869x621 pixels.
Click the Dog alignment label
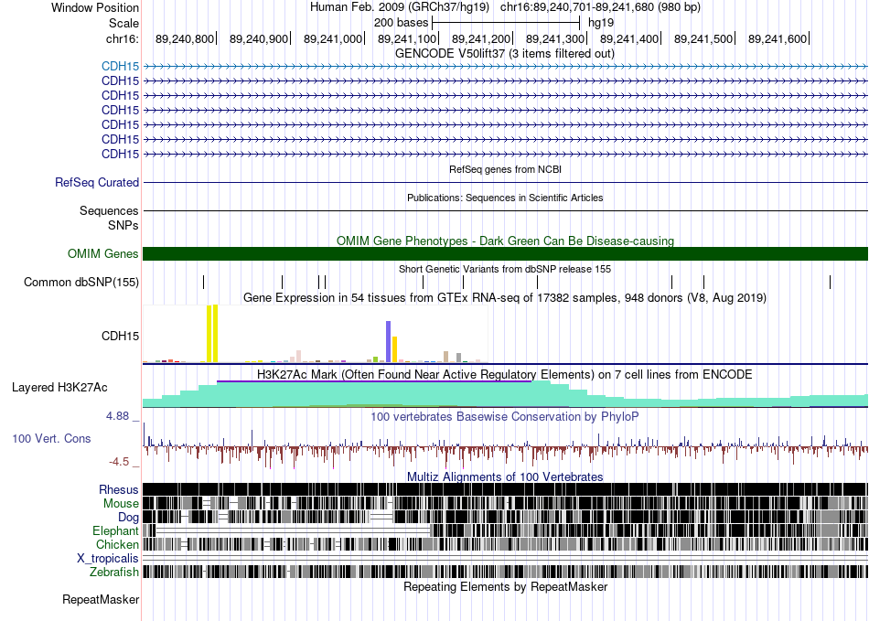[x=128, y=518]
